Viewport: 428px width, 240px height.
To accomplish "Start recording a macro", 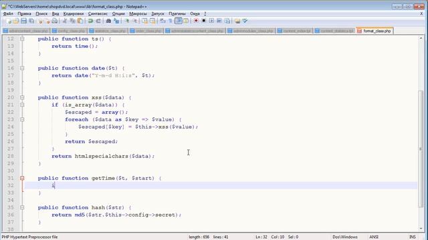I will tap(196, 21).
